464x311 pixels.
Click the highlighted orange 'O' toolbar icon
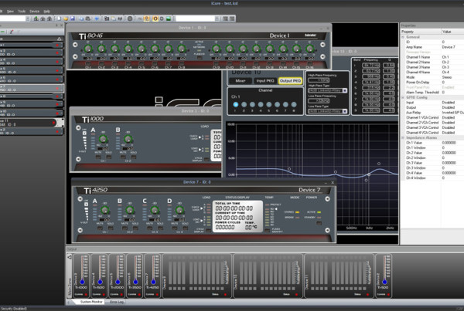coord(155,19)
